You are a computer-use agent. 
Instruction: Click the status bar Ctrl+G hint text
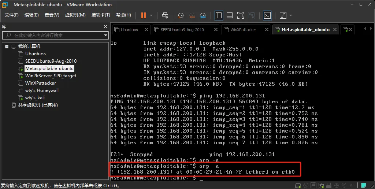tap(60, 186)
